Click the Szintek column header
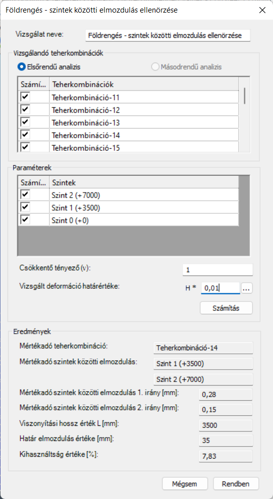273x499 pixels. pos(144,182)
